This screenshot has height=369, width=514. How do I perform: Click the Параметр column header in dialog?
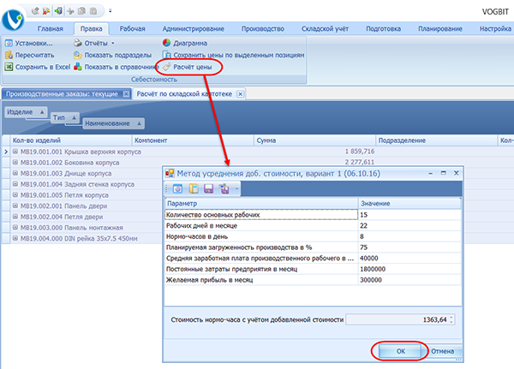pyautogui.click(x=261, y=204)
